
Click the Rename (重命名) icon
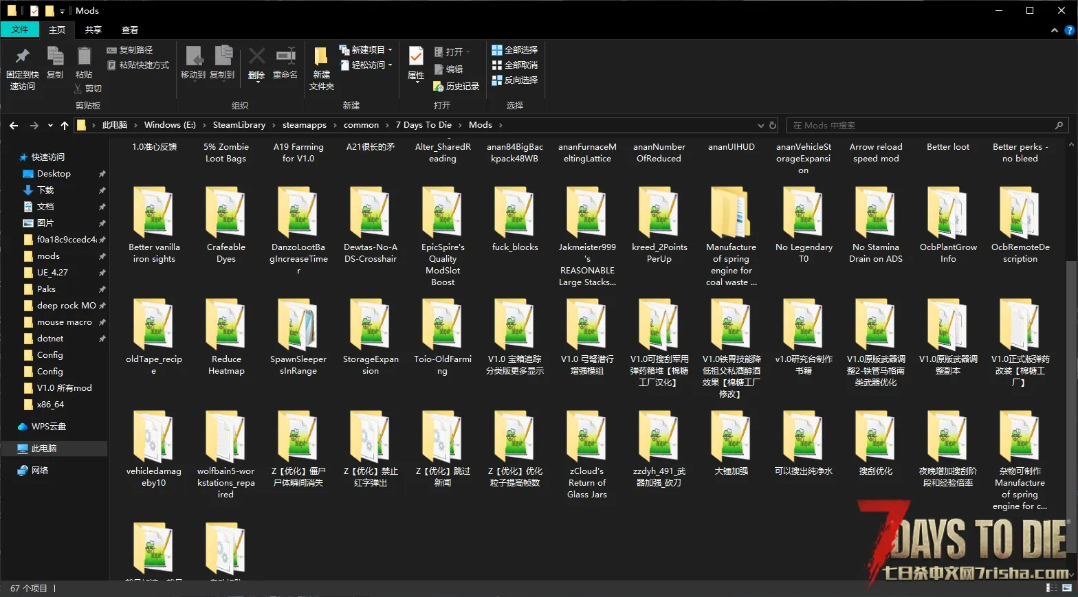(285, 56)
